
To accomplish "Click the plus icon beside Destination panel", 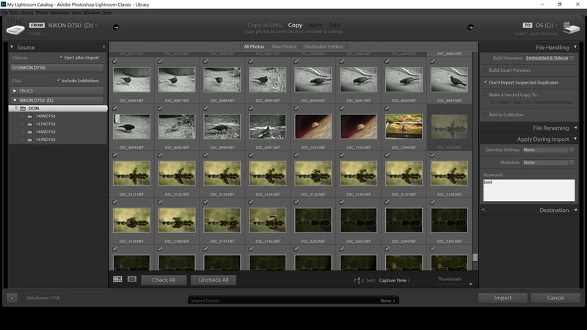I will (x=484, y=210).
